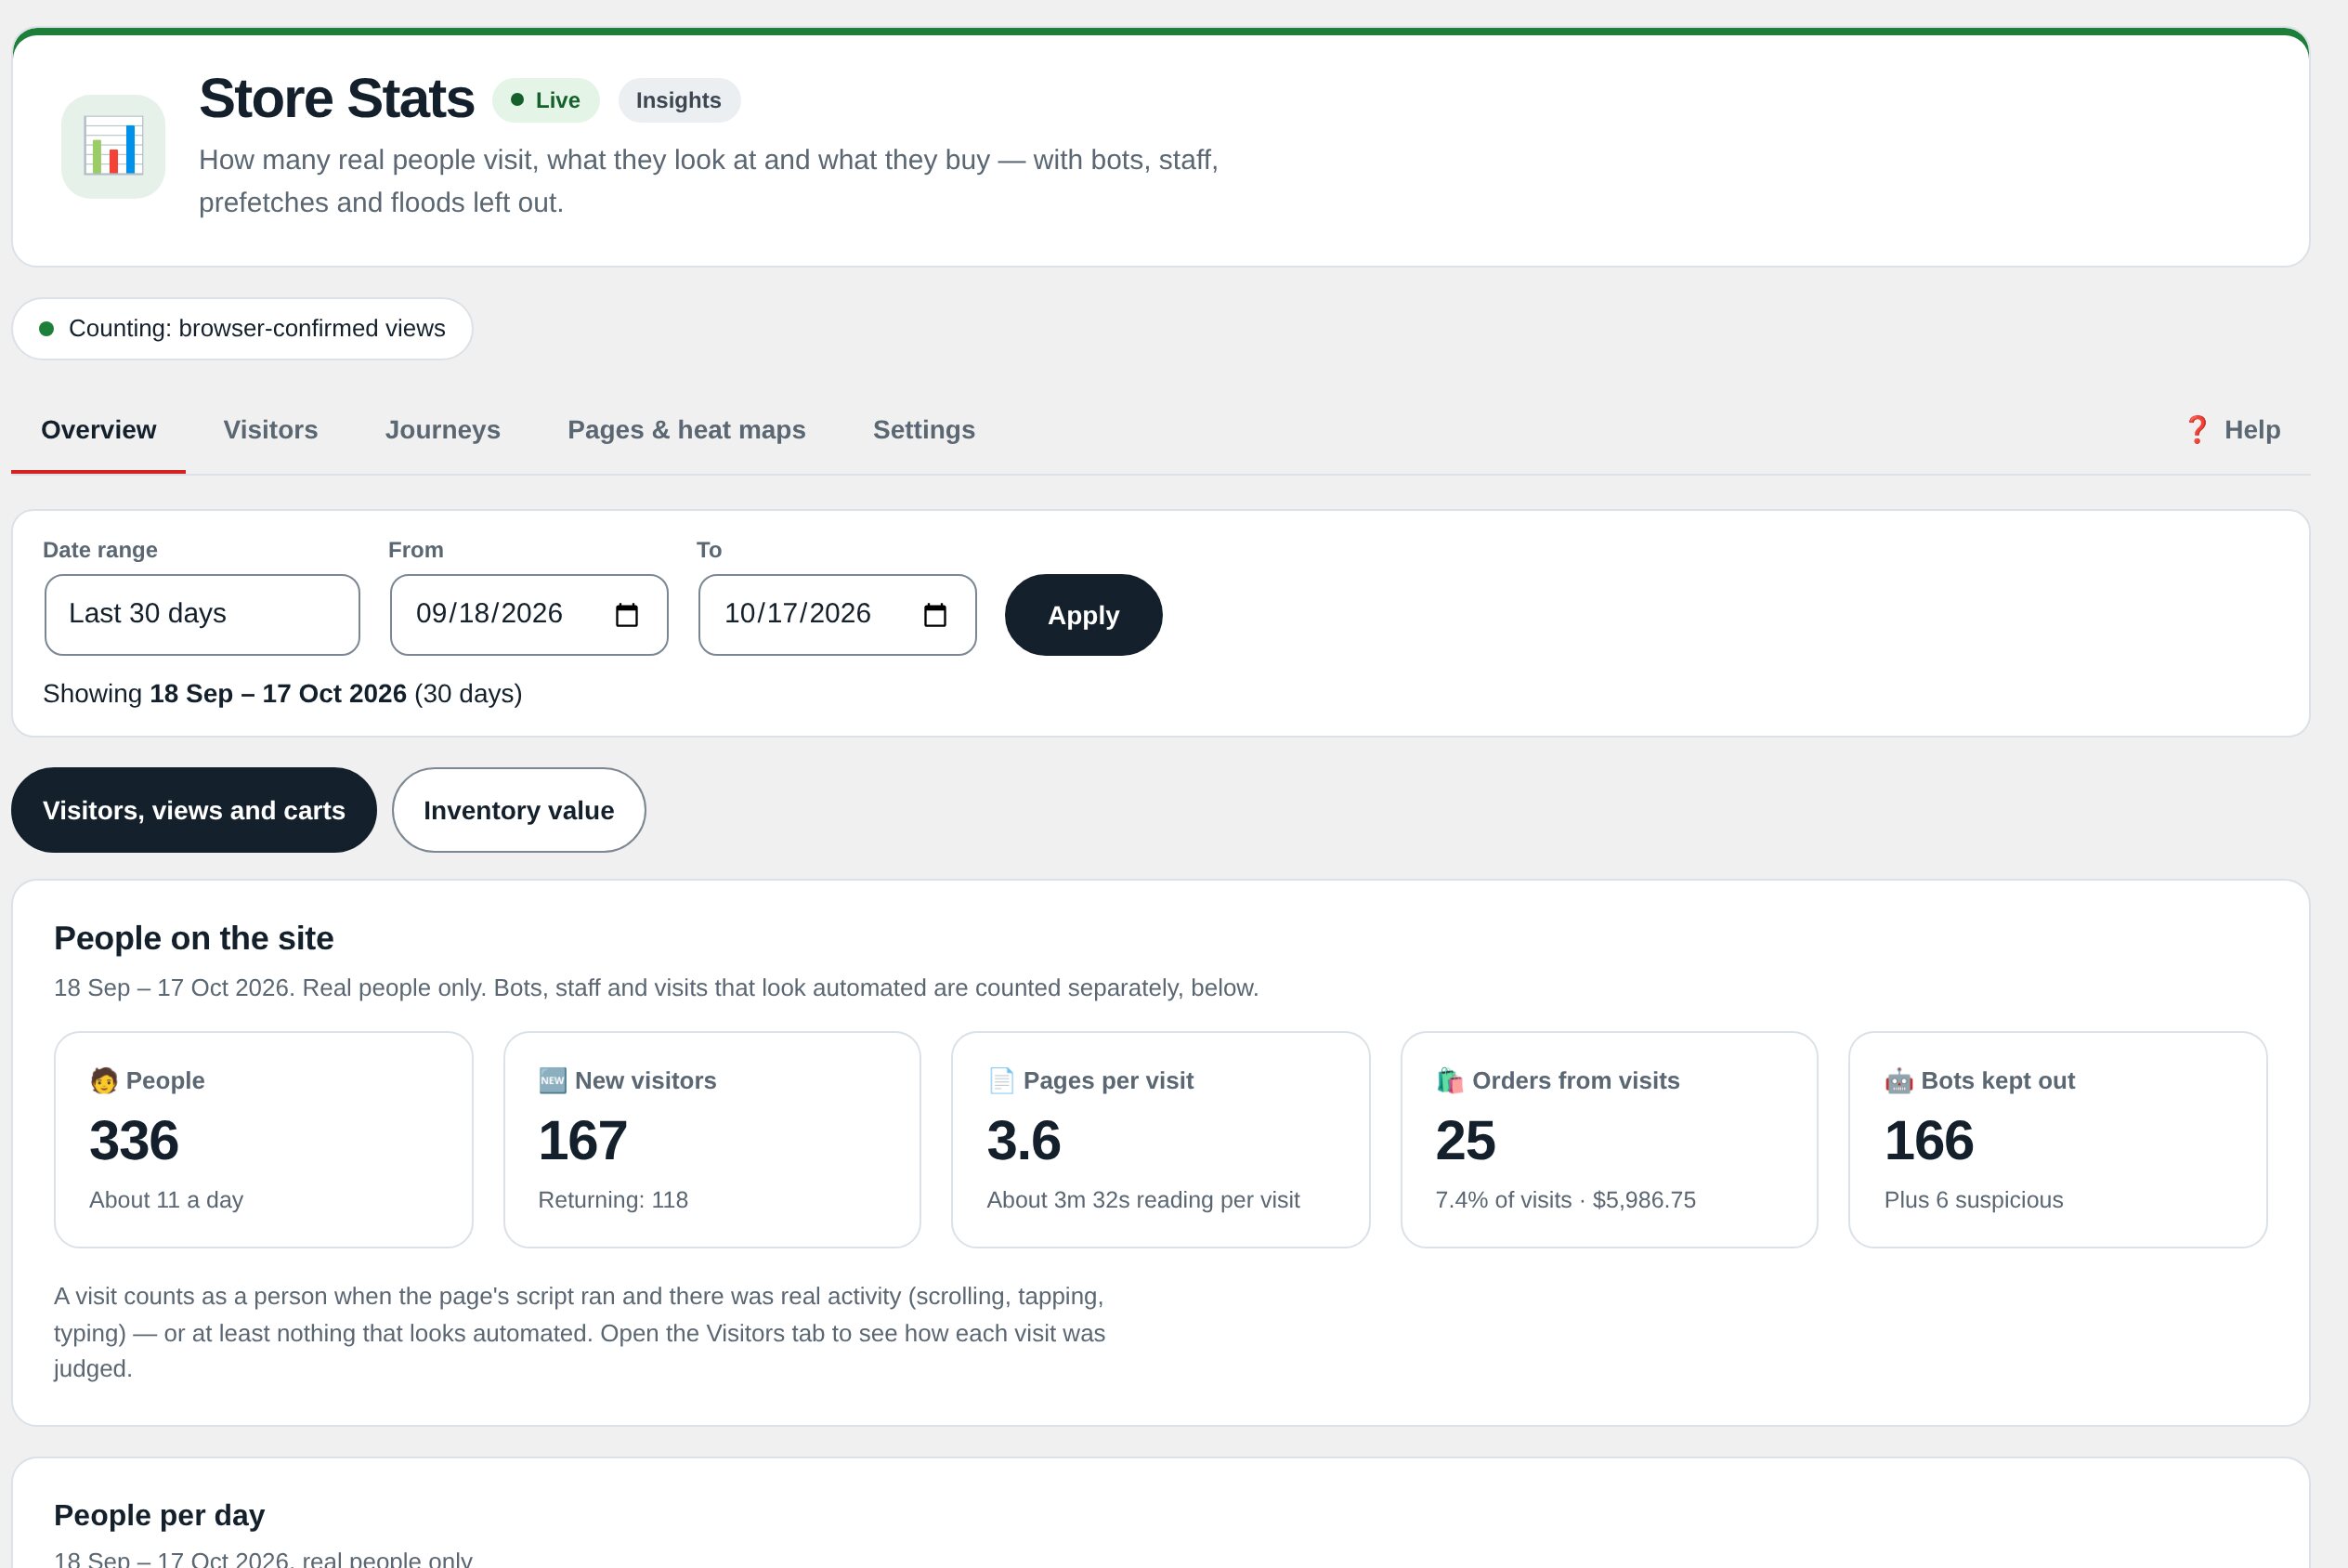Click the Insights badge
Screen dimensions: 2348x1568
679,100
